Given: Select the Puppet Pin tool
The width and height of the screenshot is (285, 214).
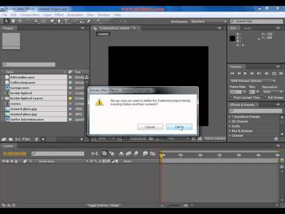Looking at the screenshot, I should 98,21.
